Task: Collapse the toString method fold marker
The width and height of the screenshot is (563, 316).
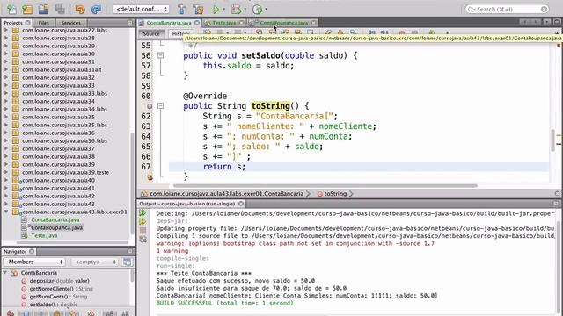Action: (160, 105)
